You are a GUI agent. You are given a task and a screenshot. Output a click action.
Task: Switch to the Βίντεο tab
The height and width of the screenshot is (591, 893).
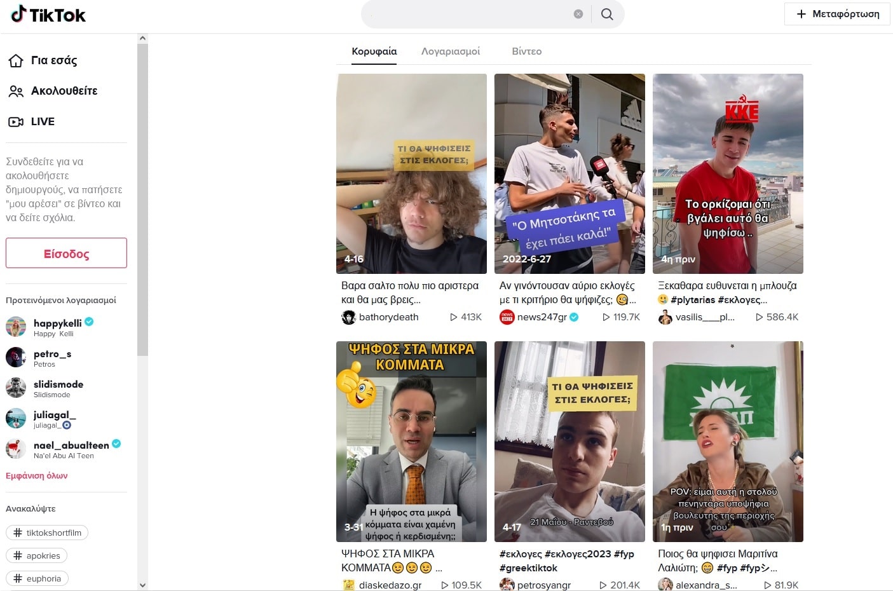pyautogui.click(x=527, y=51)
